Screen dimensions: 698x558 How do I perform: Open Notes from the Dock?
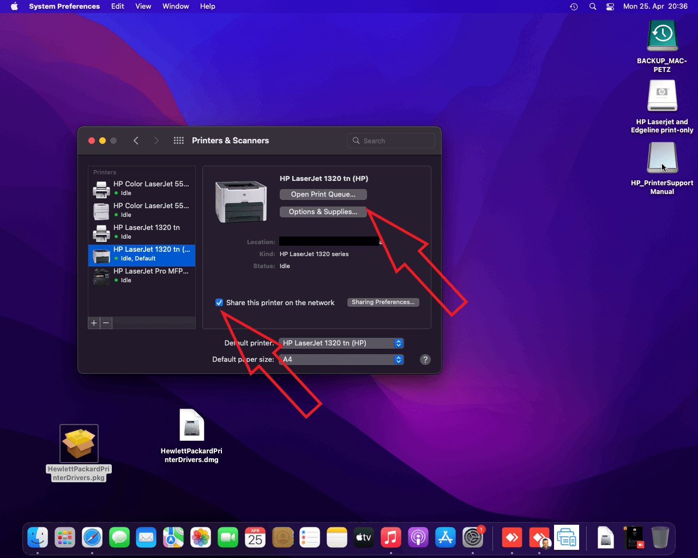pyautogui.click(x=337, y=538)
